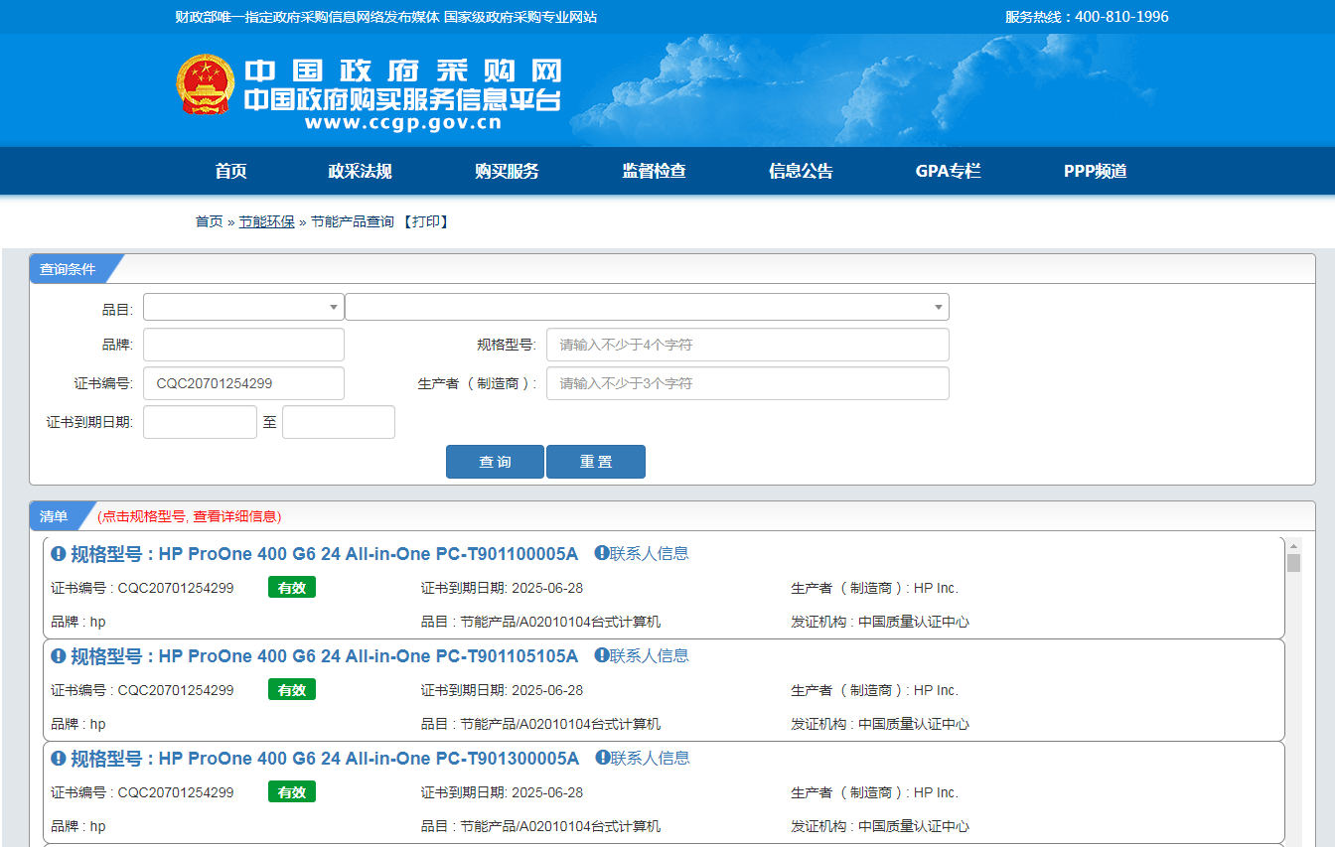Click the 中国政府采购网 site title
Screen dimensions: 1335x847
click(x=402, y=71)
